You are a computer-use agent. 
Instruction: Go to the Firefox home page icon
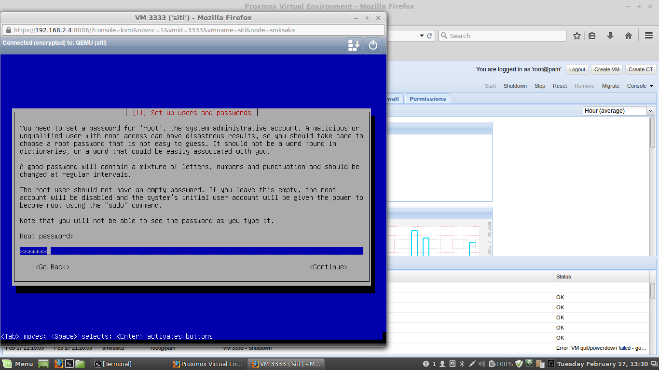pyautogui.click(x=629, y=36)
